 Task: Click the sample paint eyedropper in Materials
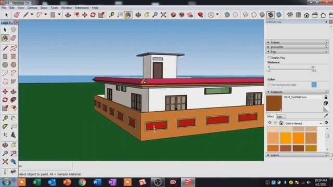pyautogui.click(x=326, y=115)
